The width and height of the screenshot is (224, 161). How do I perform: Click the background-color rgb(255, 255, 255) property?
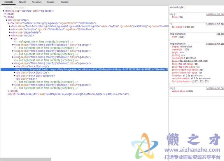[191, 81]
